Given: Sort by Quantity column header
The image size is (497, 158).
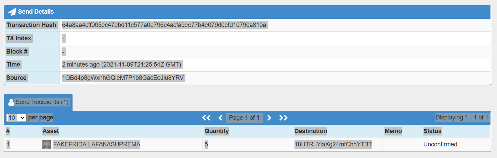Looking at the screenshot, I should click(217, 131).
